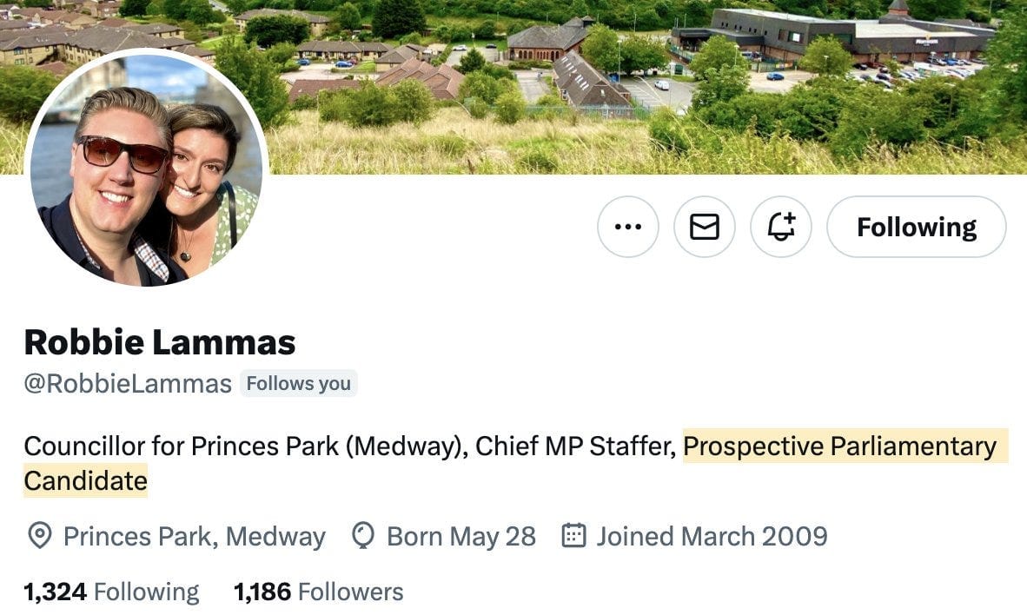Image resolution: width=1027 pixels, height=615 pixels.
Task: Click the location pin icon
Action: tap(38, 536)
